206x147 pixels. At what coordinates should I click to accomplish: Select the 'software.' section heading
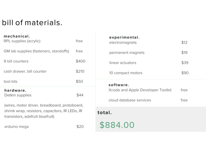(119, 85)
